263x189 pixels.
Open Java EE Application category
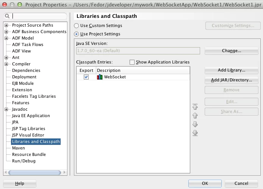coord(31,116)
